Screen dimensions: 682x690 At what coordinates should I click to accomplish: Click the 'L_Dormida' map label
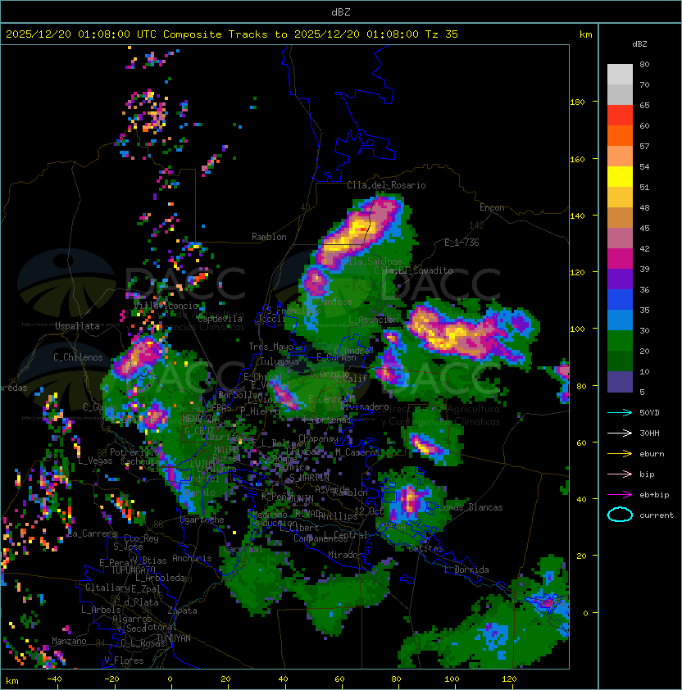(x=466, y=570)
